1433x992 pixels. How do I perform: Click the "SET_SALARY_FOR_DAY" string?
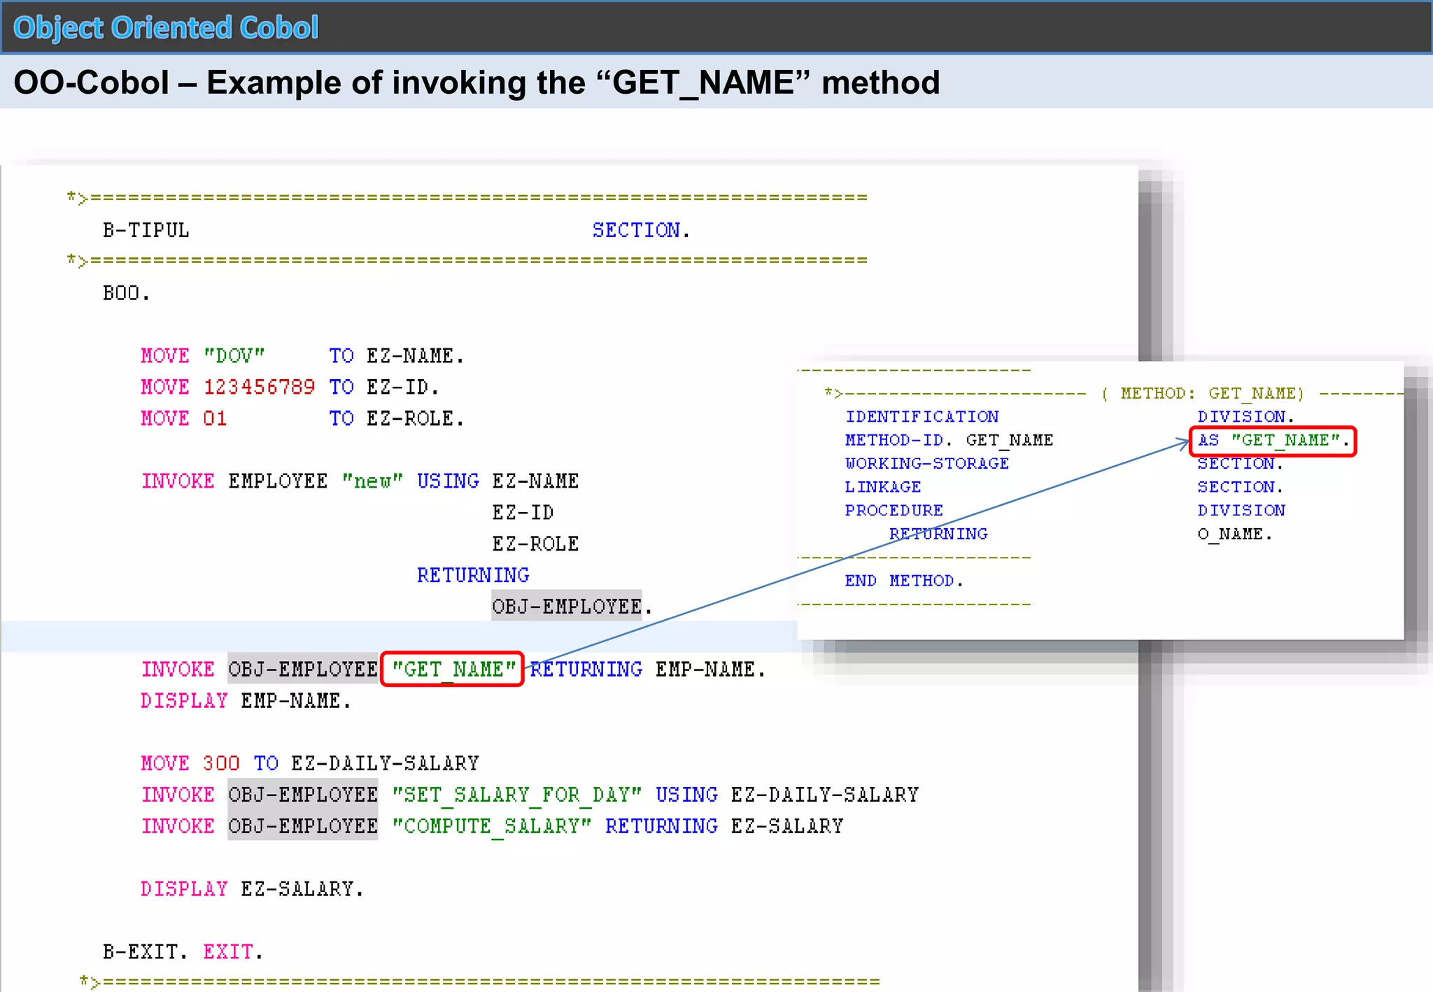(x=516, y=795)
